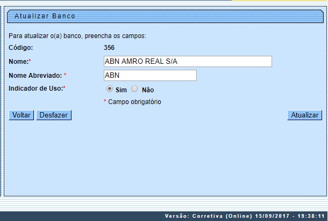The width and height of the screenshot is (328, 221).
Task: Click the Atualizar button
Action: [304, 115]
